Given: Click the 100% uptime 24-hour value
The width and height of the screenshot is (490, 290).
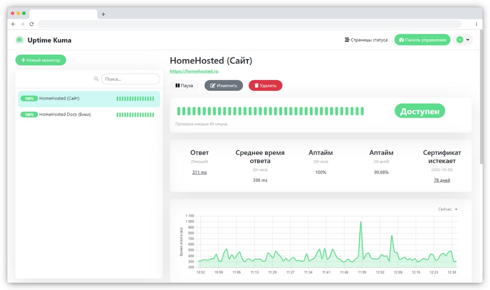Looking at the screenshot, I should coord(321,172).
